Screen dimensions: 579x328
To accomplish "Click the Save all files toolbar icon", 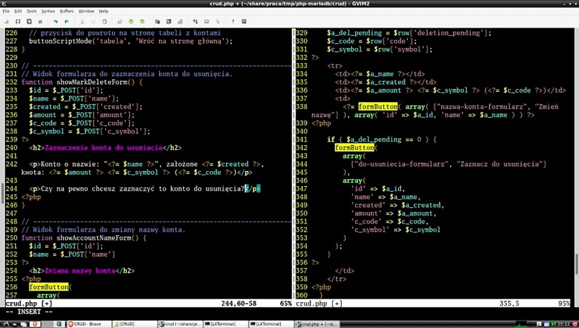I will click(x=29, y=21).
